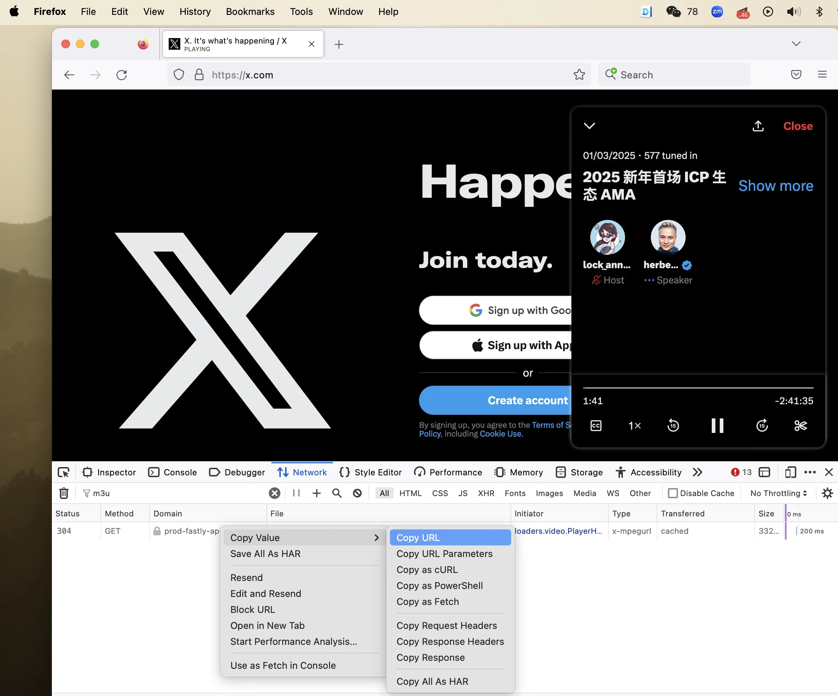
Task: Open request blocking icon in Network toolbar
Action: click(x=357, y=493)
